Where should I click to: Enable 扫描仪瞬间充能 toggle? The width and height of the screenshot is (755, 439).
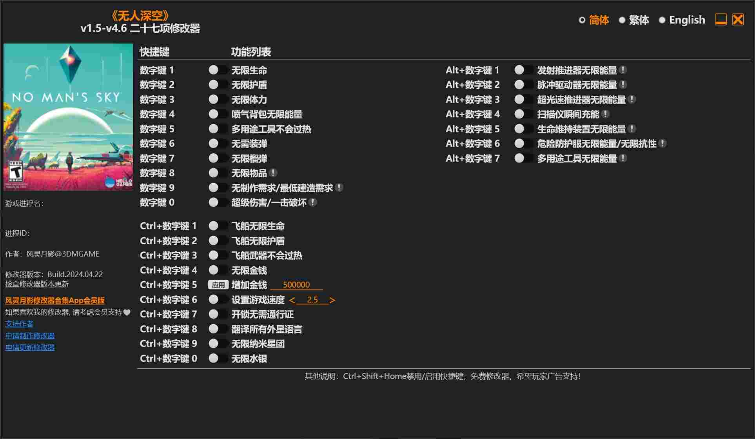pyautogui.click(x=524, y=114)
